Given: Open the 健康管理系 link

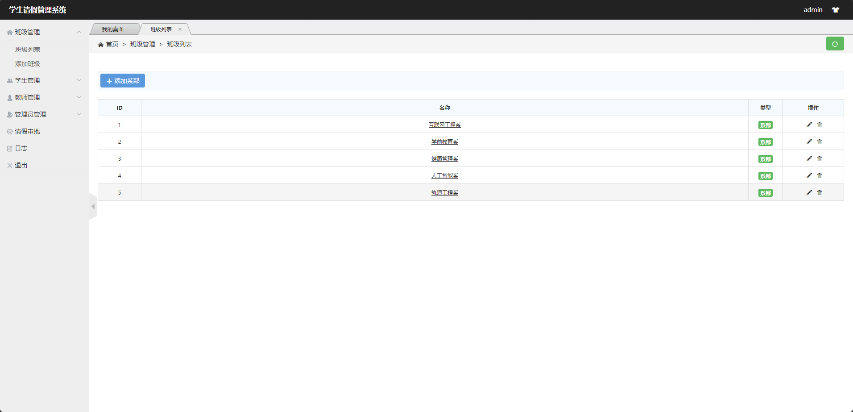Looking at the screenshot, I should pyautogui.click(x=445, y=159).
